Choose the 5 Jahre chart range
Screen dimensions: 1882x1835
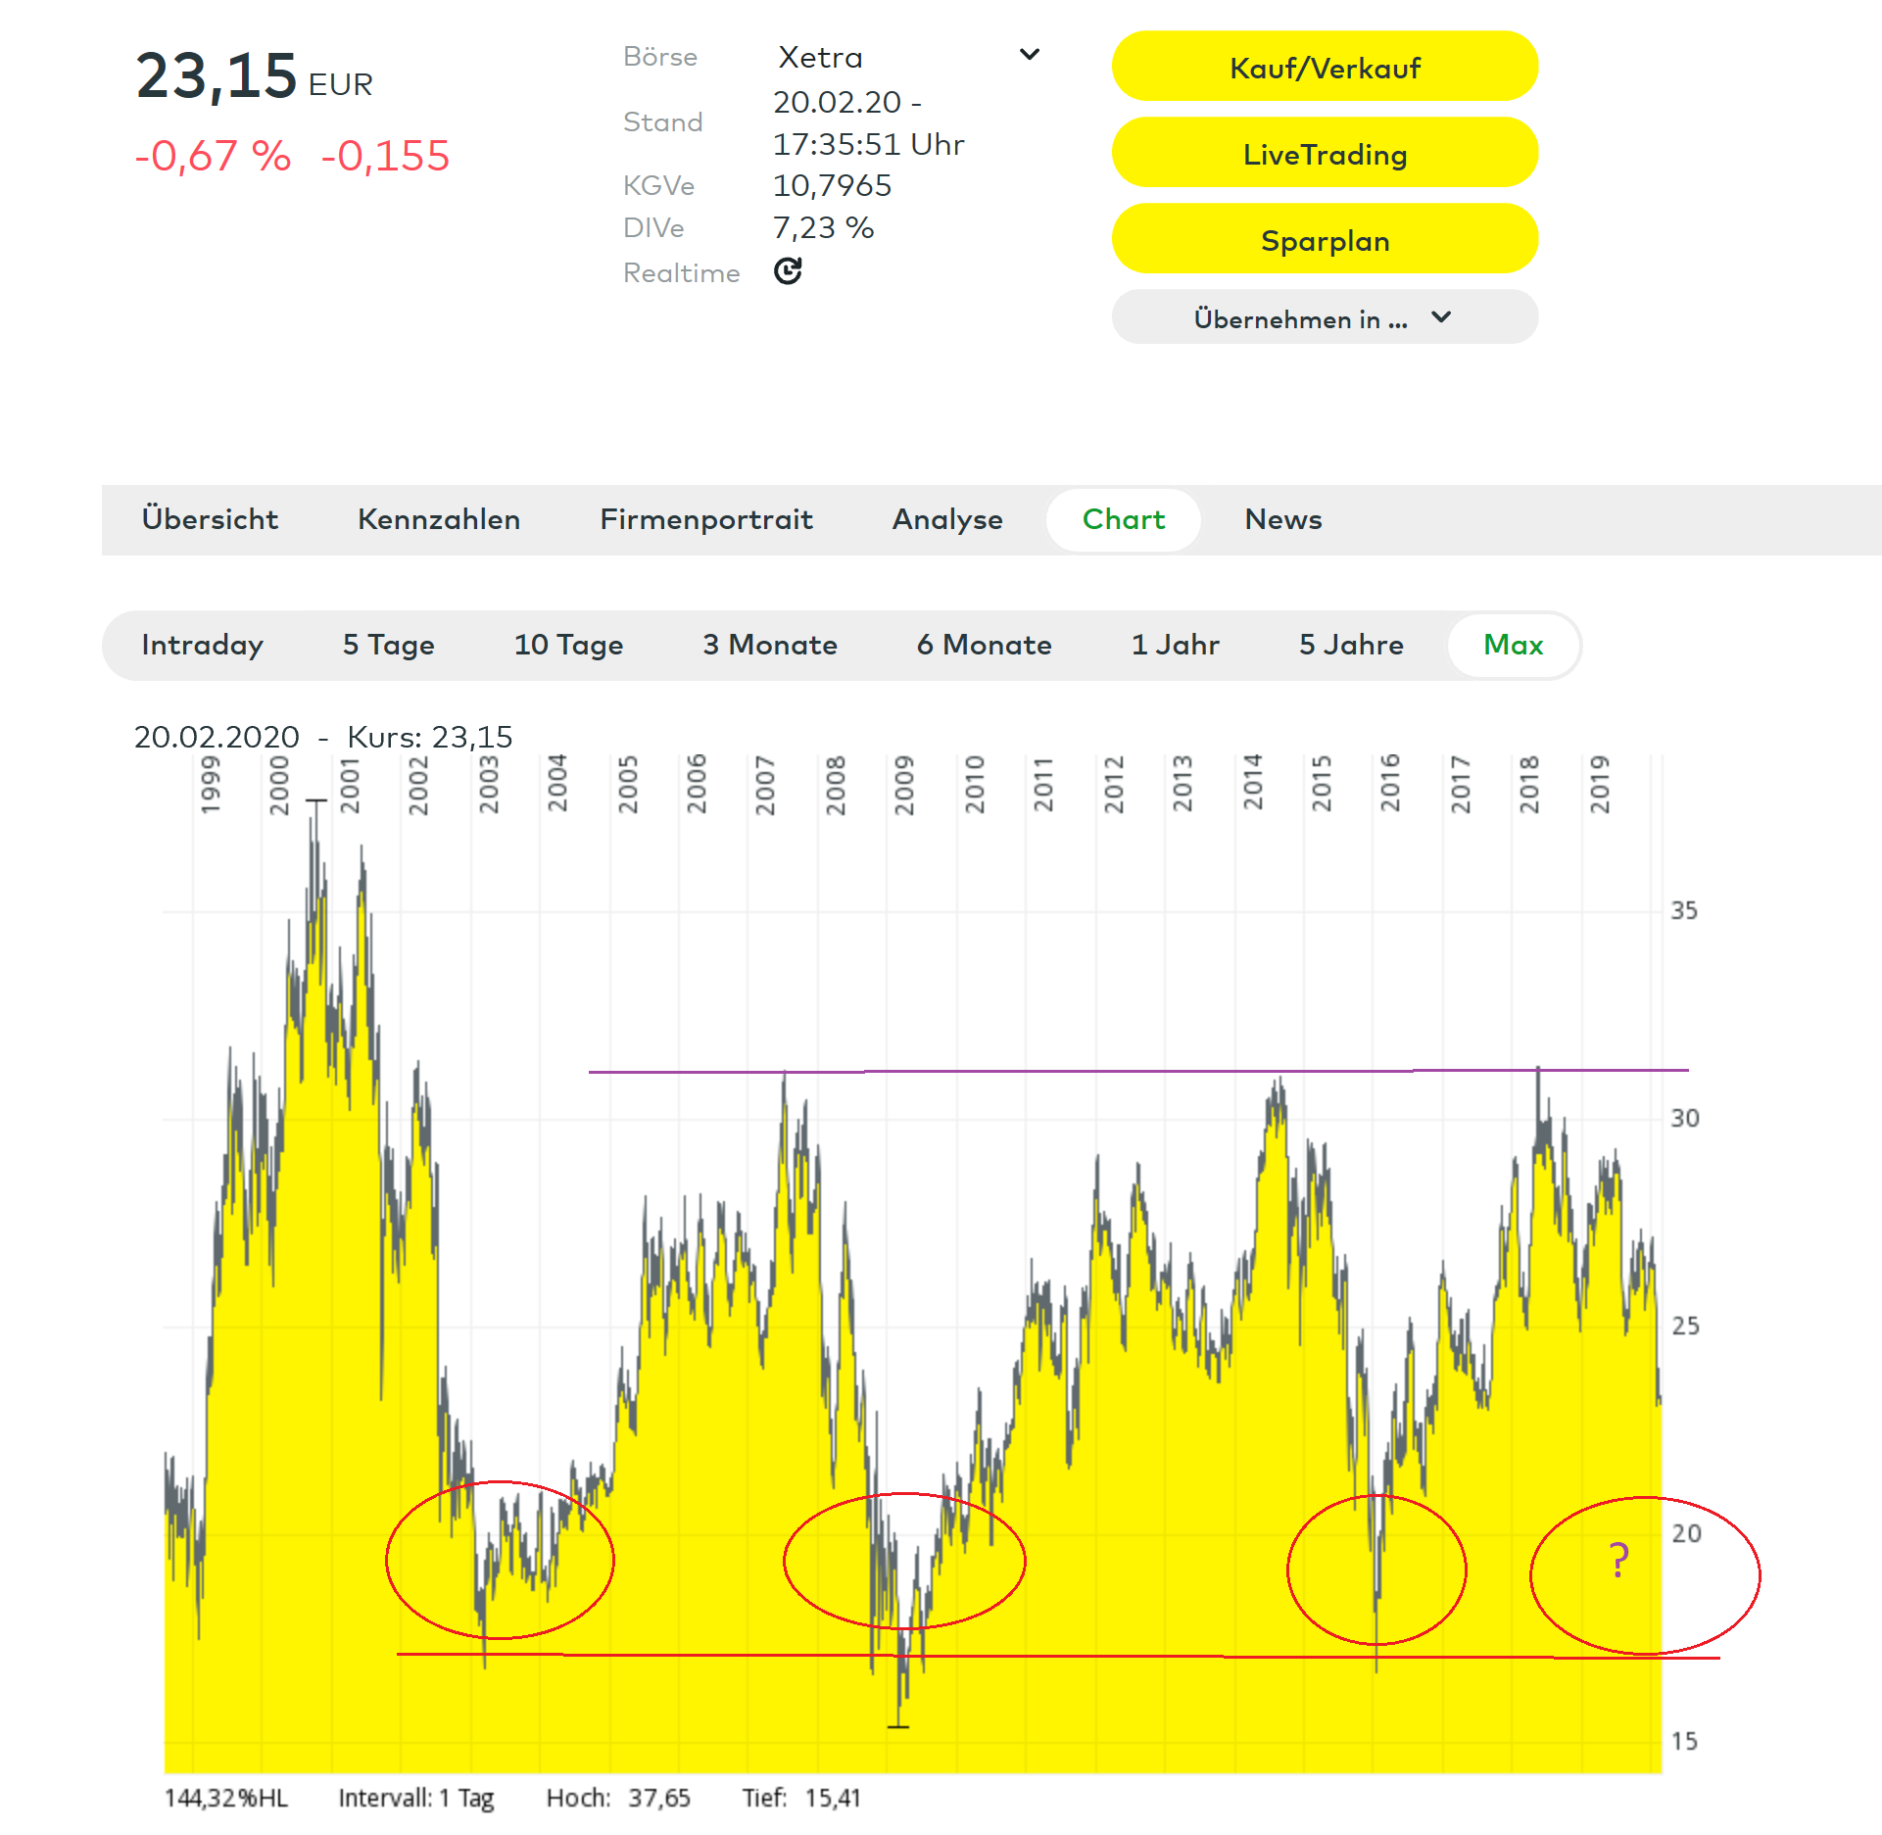coord(1351,645)
